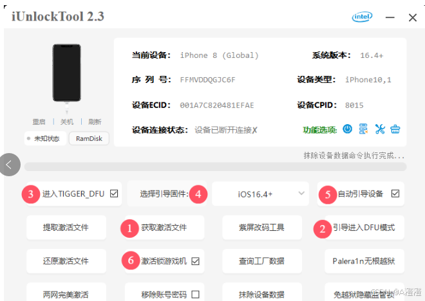The image size is (425, 301).
Task: Toggle the 自动引导设备 checkbox
Action: pyautogui.click(x=395, y=194)
